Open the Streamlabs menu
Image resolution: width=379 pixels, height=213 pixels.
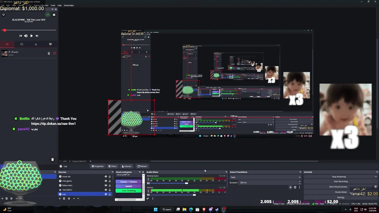[x=69, y=5]
